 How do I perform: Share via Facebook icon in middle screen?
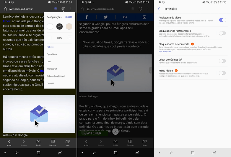point(87,17)
